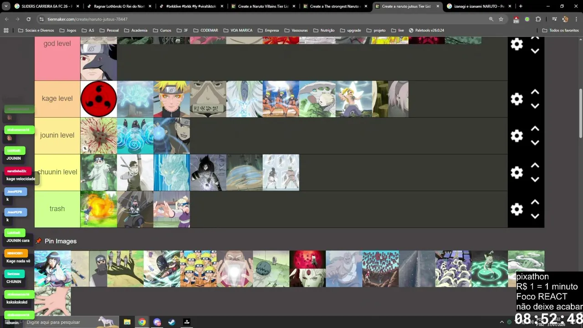Select the open hand image in pool
Image resolution: width=583 pixels, height=328 pixels.
click(x=53, y=301)
